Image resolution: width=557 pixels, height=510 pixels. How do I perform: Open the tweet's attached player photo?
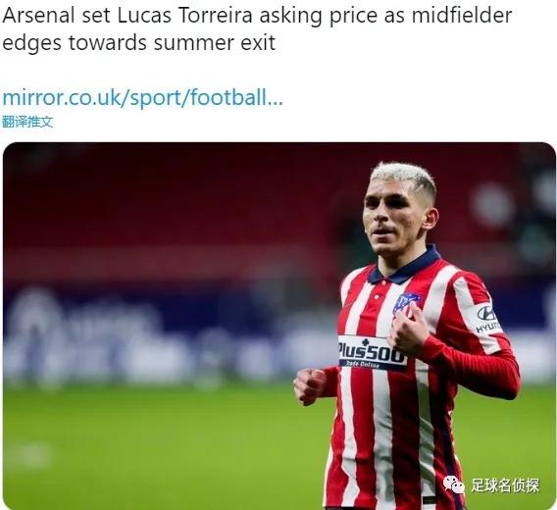pos(279,326)
